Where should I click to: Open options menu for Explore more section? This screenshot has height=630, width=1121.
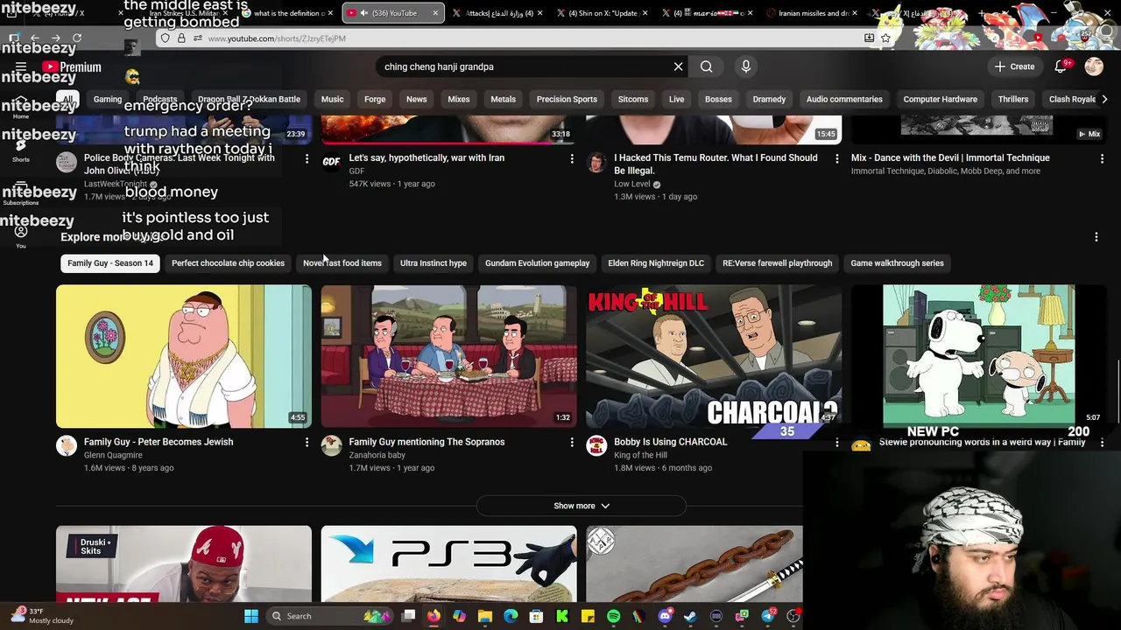point(1096,237)
